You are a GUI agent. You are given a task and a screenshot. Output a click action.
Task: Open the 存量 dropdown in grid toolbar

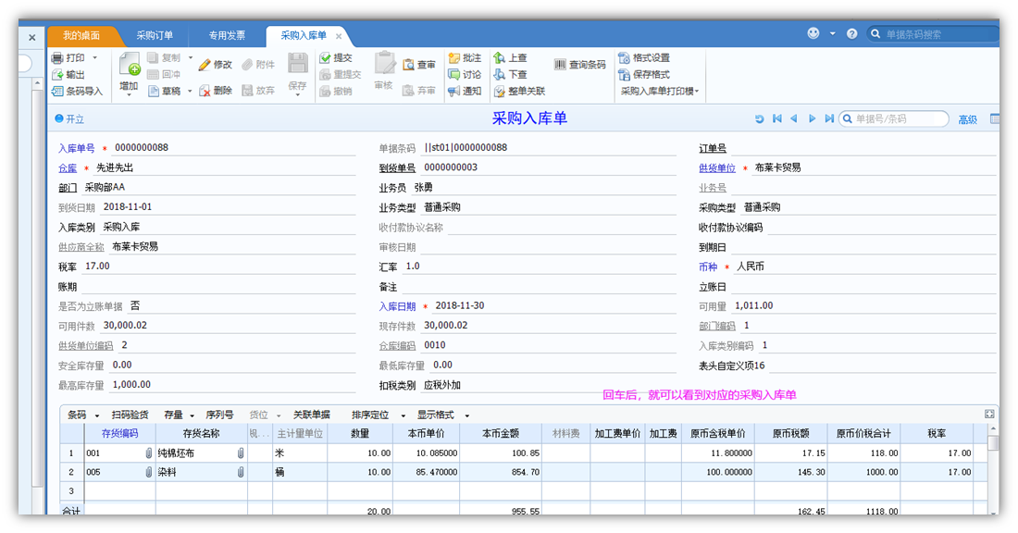[x=192, y=415]
